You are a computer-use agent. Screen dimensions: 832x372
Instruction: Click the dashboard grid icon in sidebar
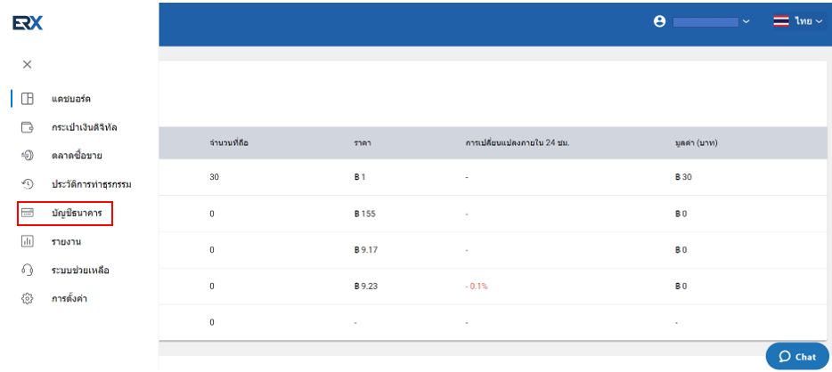point(27,99)
